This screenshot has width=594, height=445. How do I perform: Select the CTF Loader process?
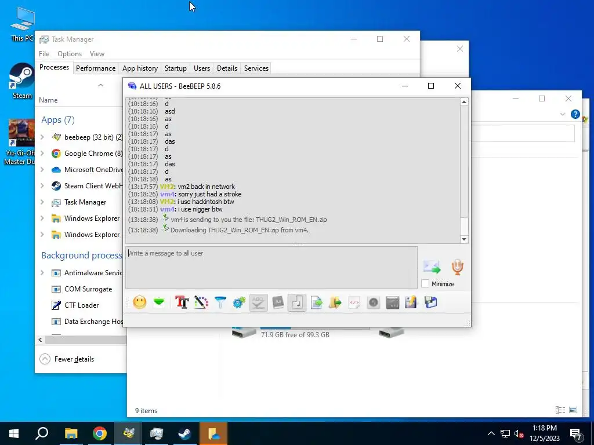[81, 305]
